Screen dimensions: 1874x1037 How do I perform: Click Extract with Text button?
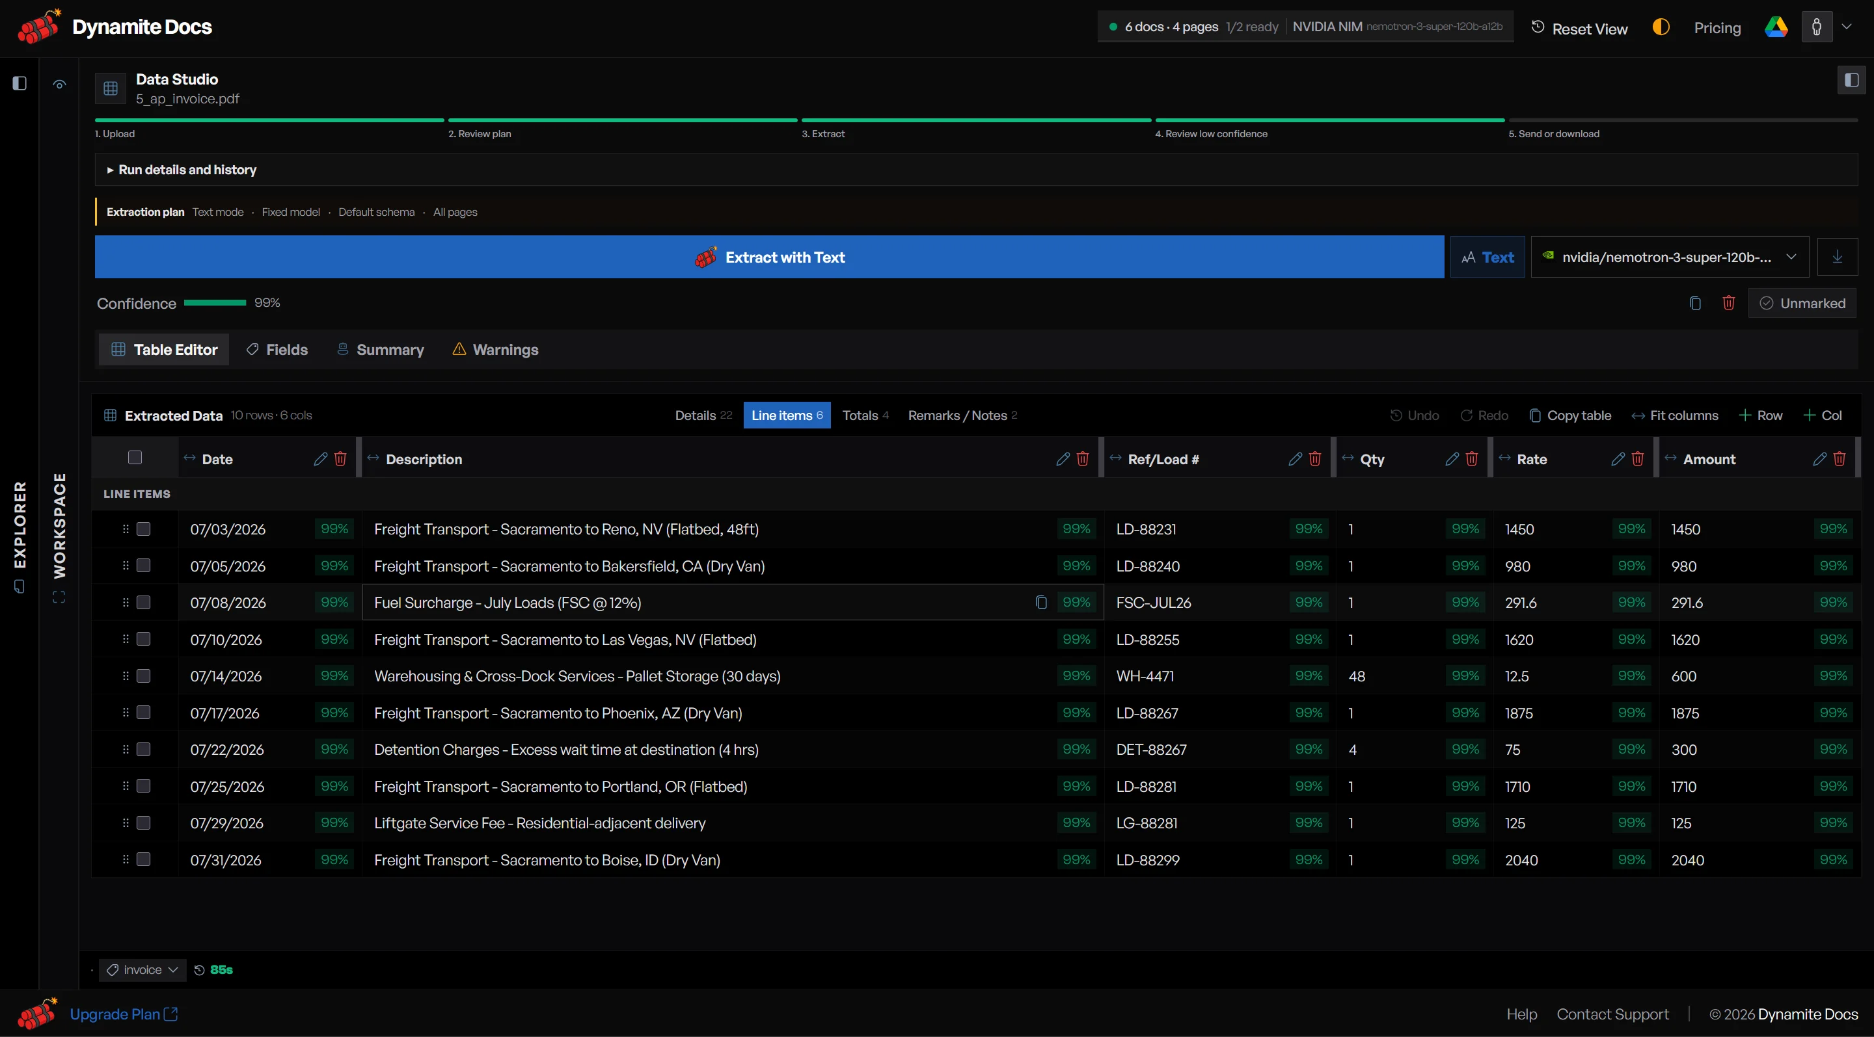[x=769, y=257]
